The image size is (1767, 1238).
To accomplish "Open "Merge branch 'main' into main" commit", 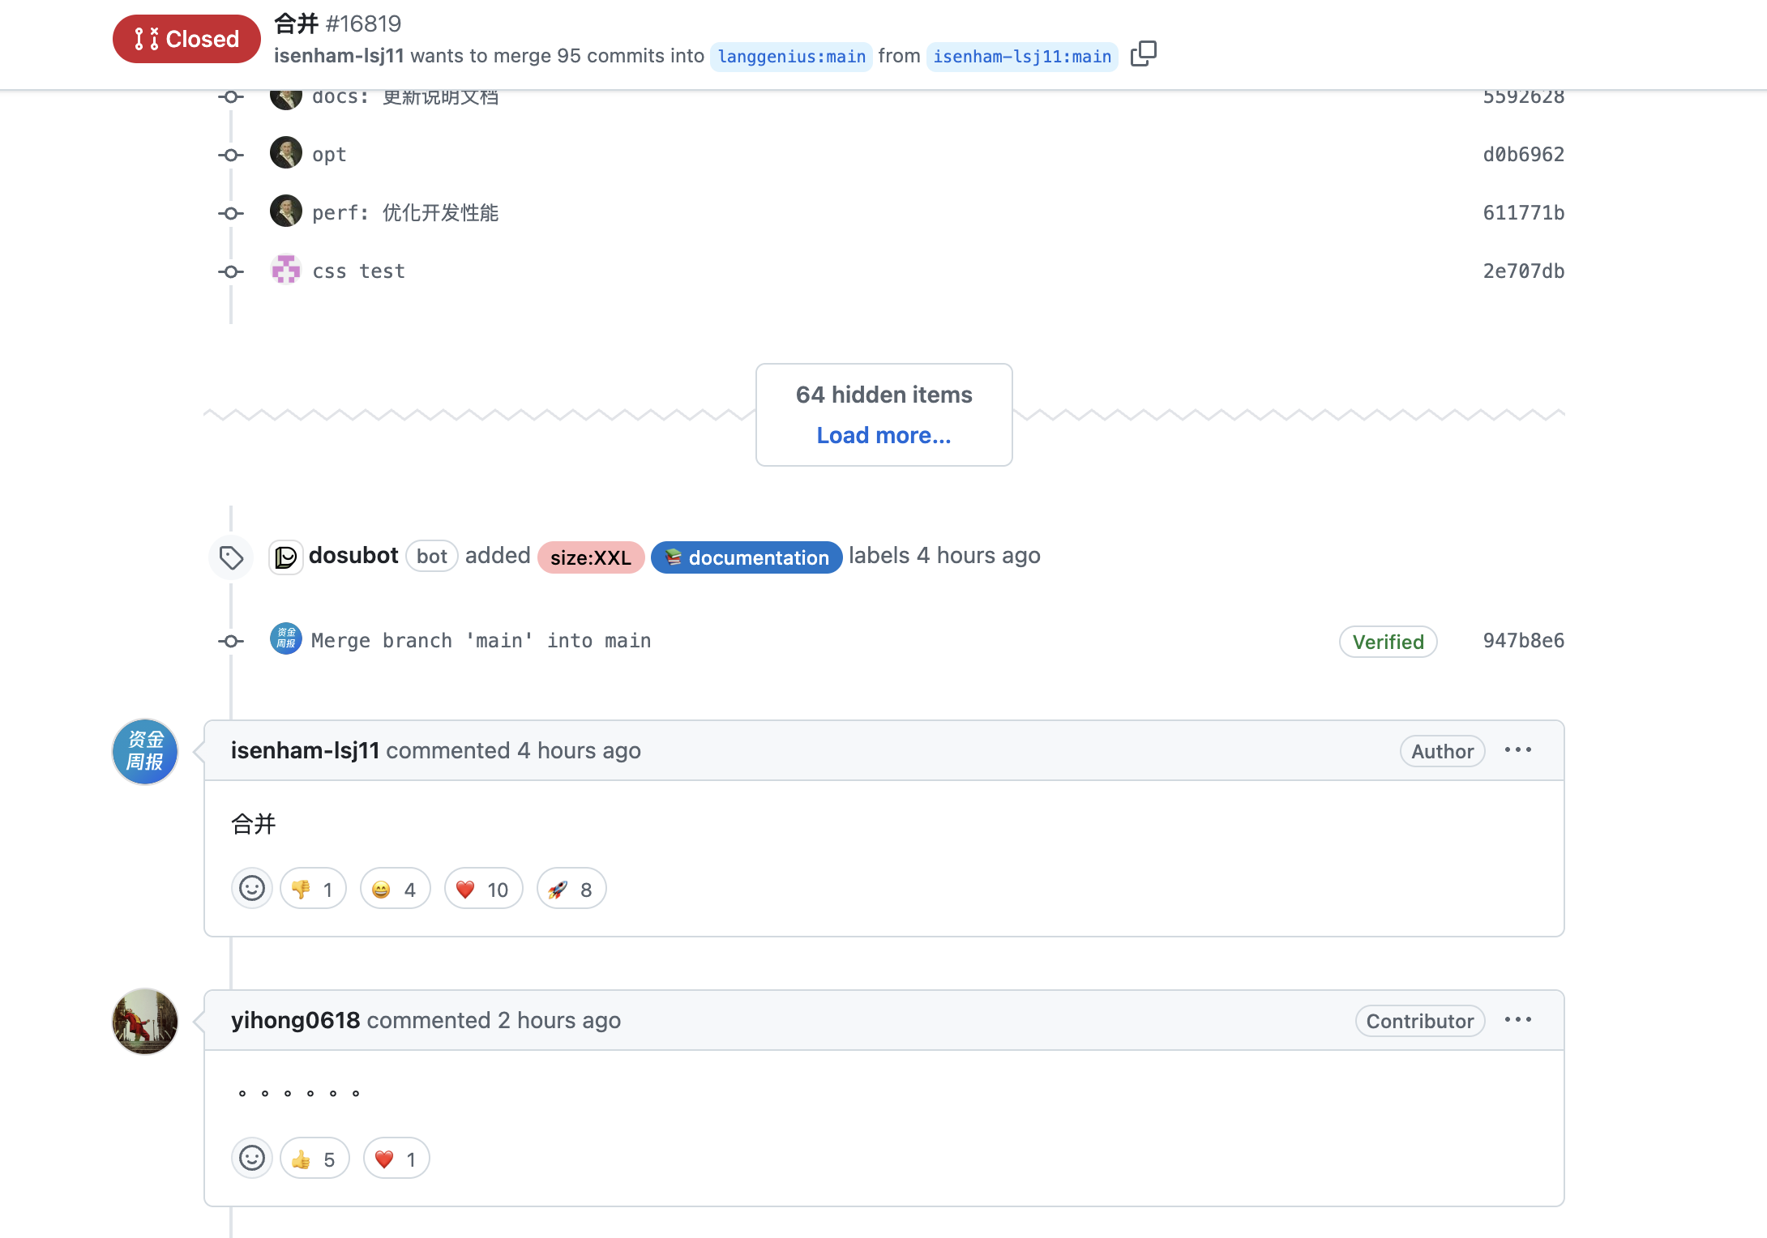I will (x=481, y=640).
